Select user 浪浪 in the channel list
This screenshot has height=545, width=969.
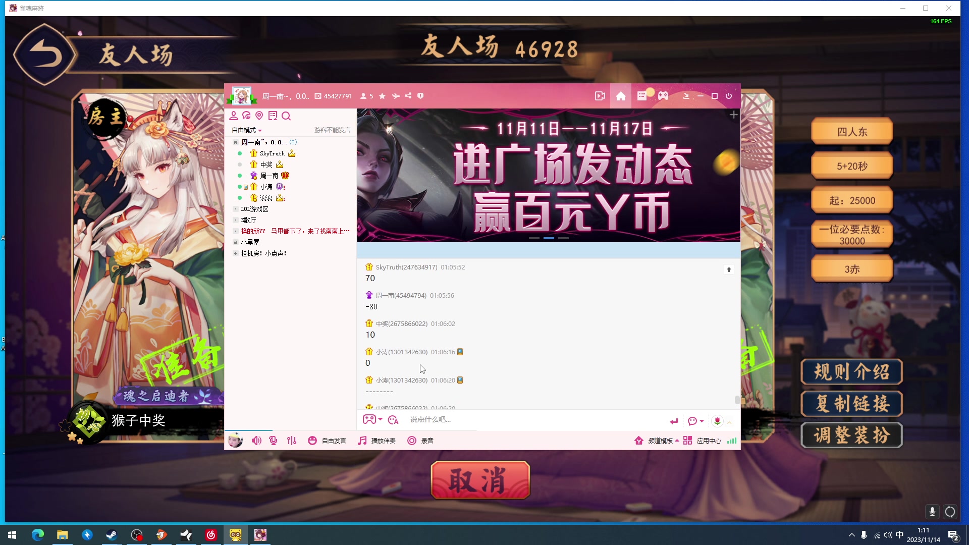[x=266, y=198]
